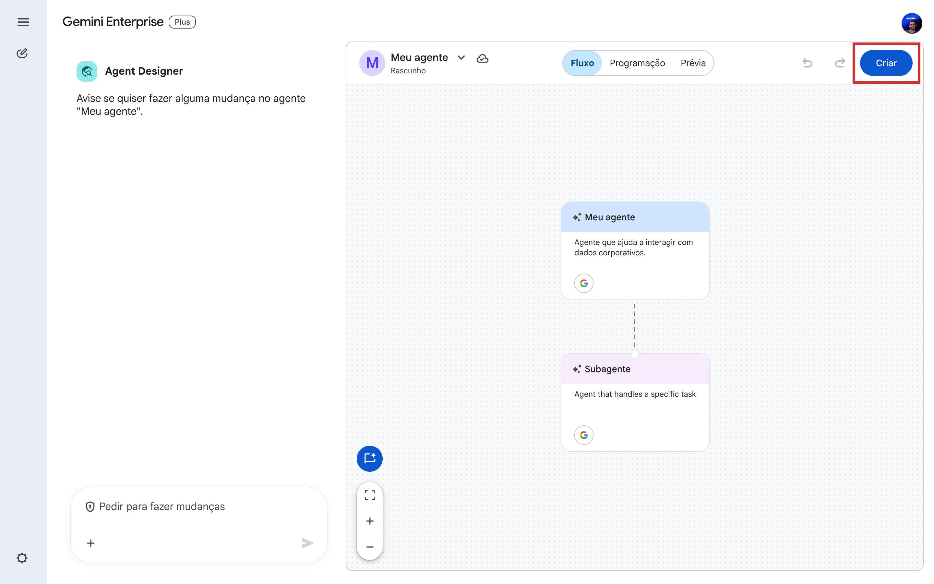Redo the last change
Image resolution: width=934 pixels, height=584 pixels.
[x=840, y=63]
